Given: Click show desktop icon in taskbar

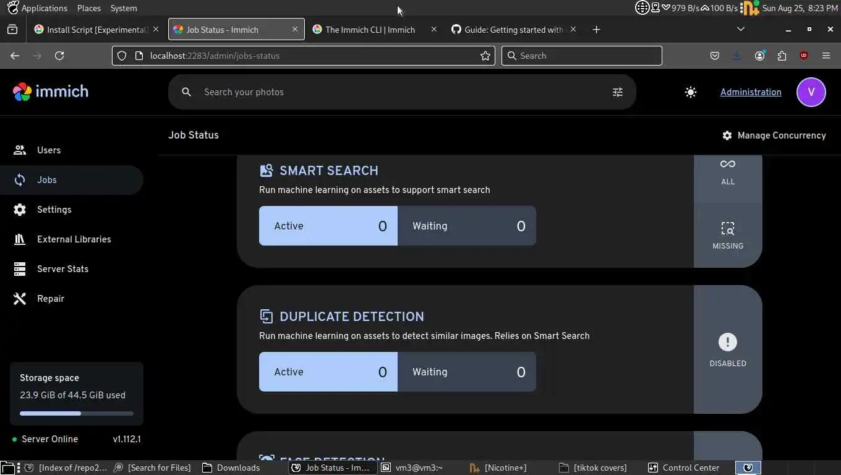Looking at the screenshot, I should pyautogui.click(x=6, y=468).
